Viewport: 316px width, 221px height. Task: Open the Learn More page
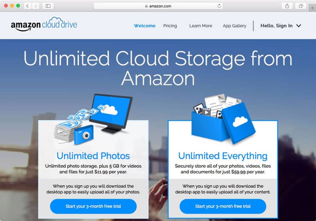pyautogui.click(x=201, y=26)
